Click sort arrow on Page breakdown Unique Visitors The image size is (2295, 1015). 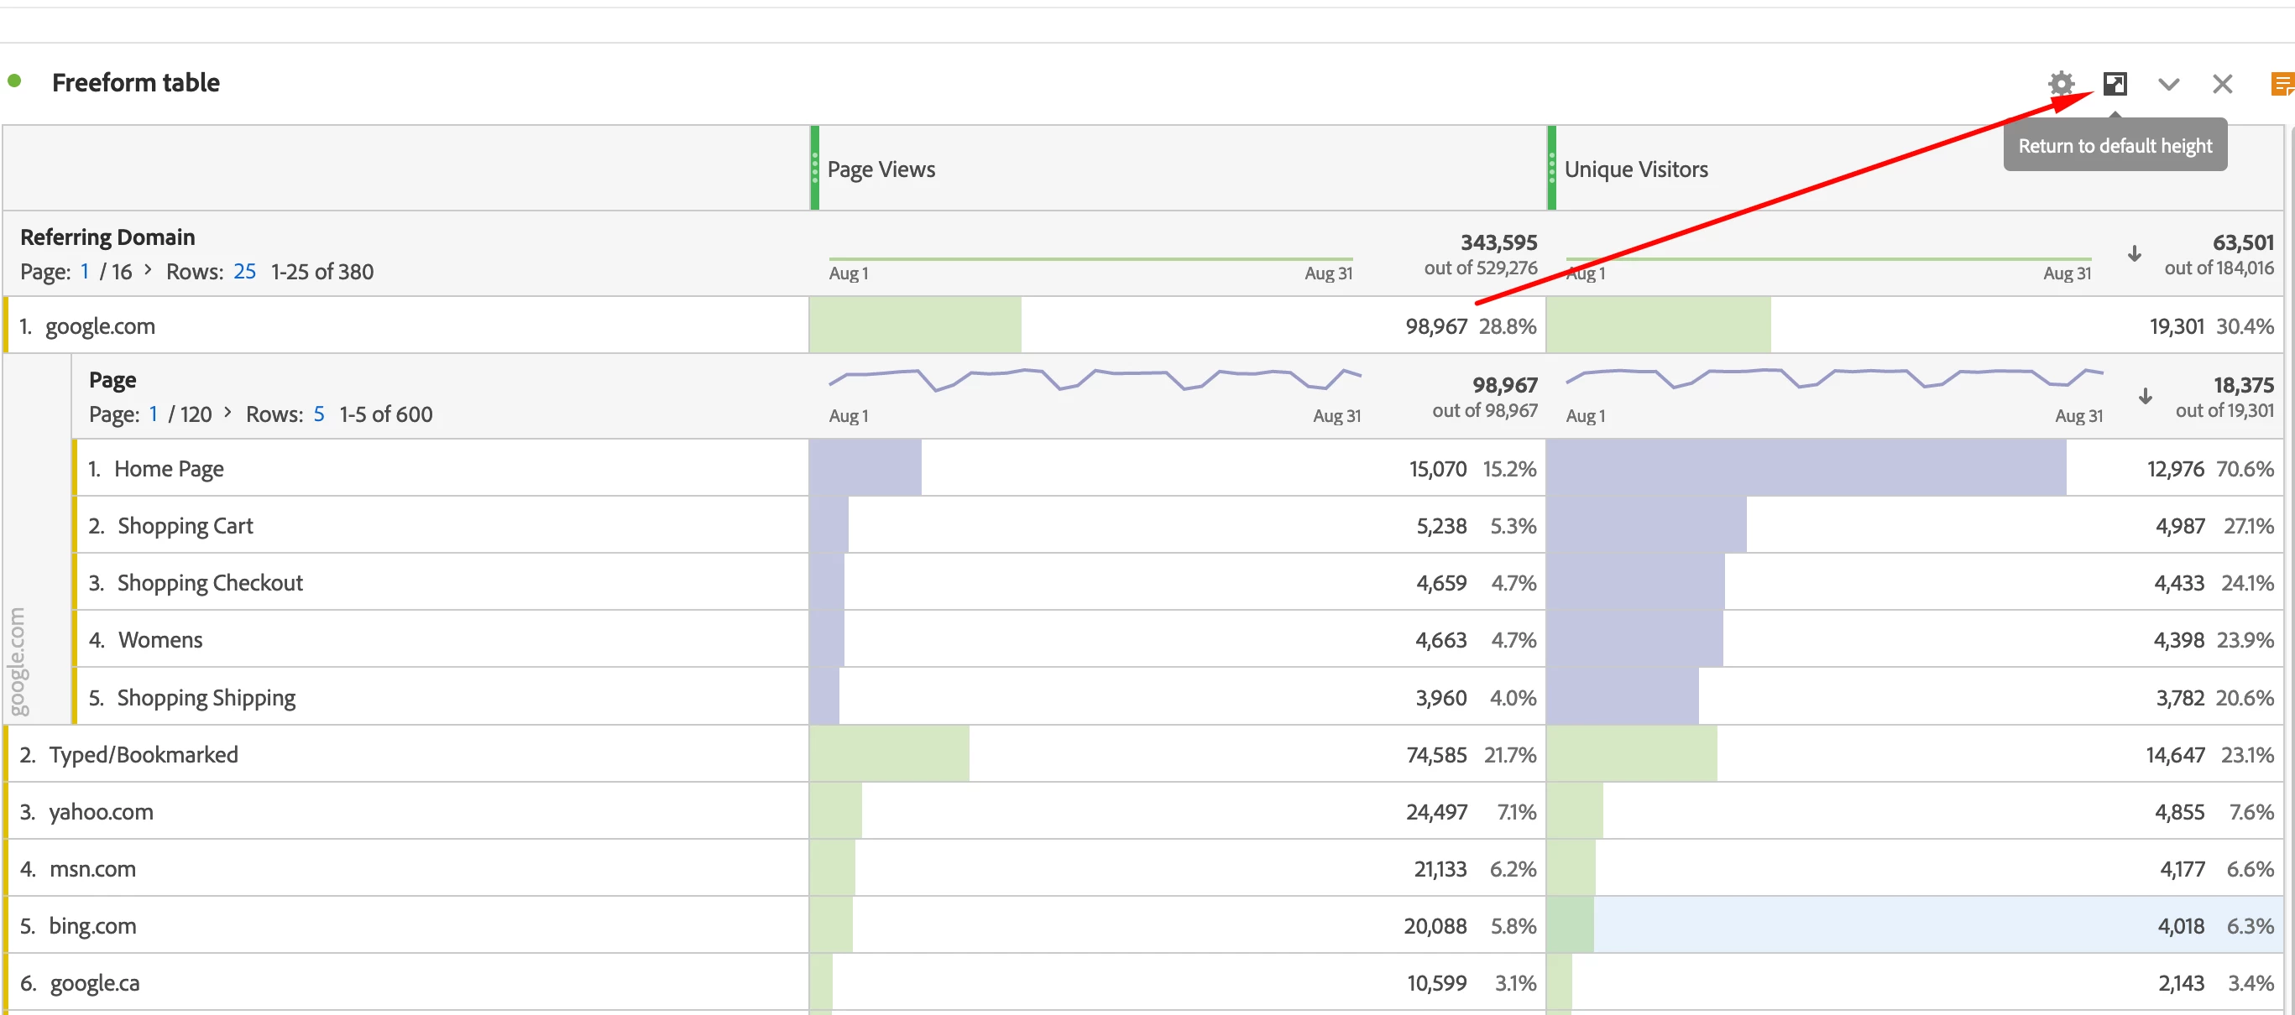[x=2145, y=396]
